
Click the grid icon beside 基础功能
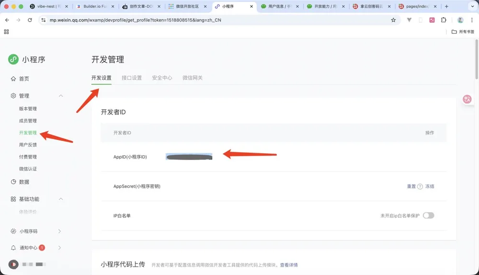click(x=13, y=199)
